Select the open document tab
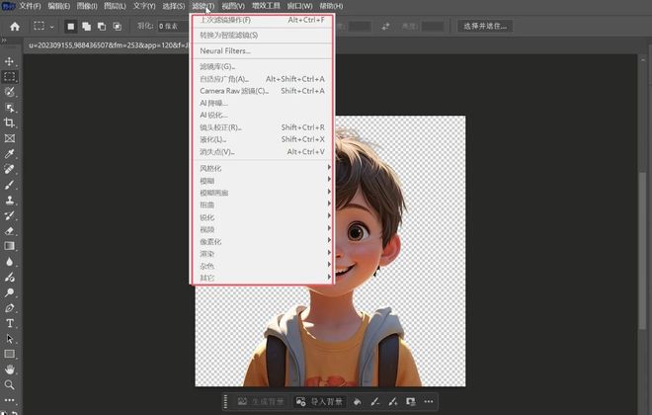 pyautogui.click(x=109, y=45)
